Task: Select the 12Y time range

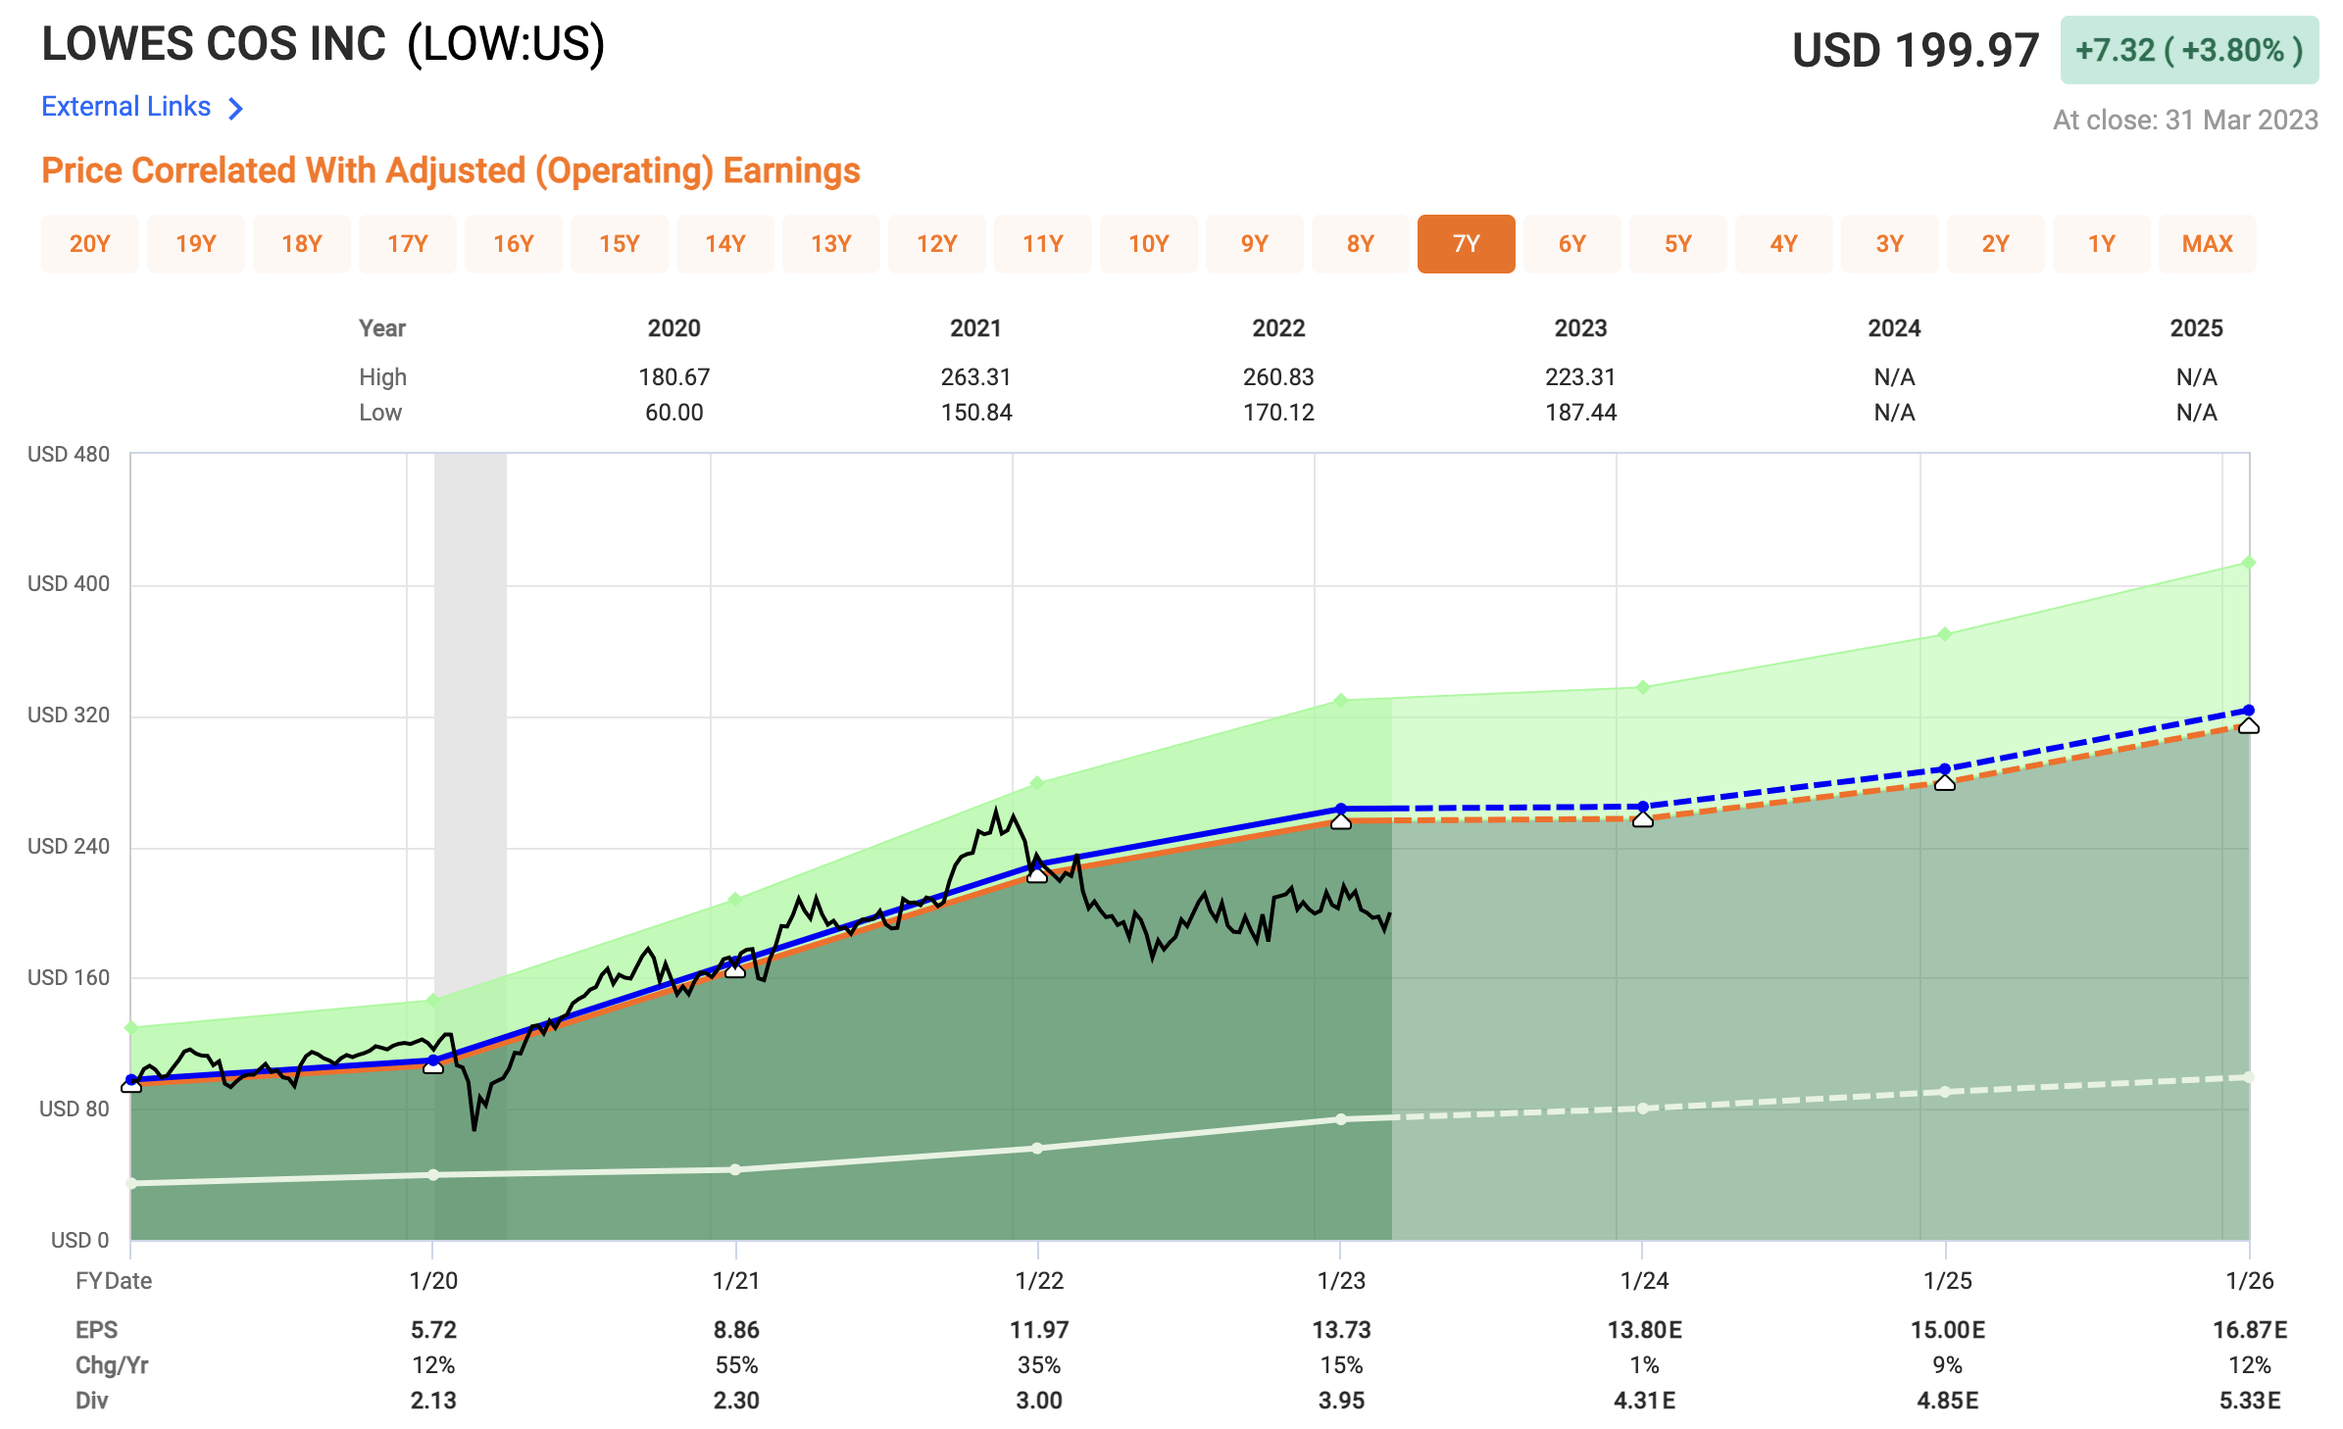Action: click(x=937, y=244)
